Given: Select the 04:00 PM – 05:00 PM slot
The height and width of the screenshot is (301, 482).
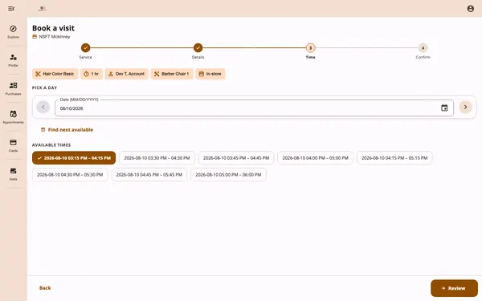Looking at the screenshot, I should (316, 158).
